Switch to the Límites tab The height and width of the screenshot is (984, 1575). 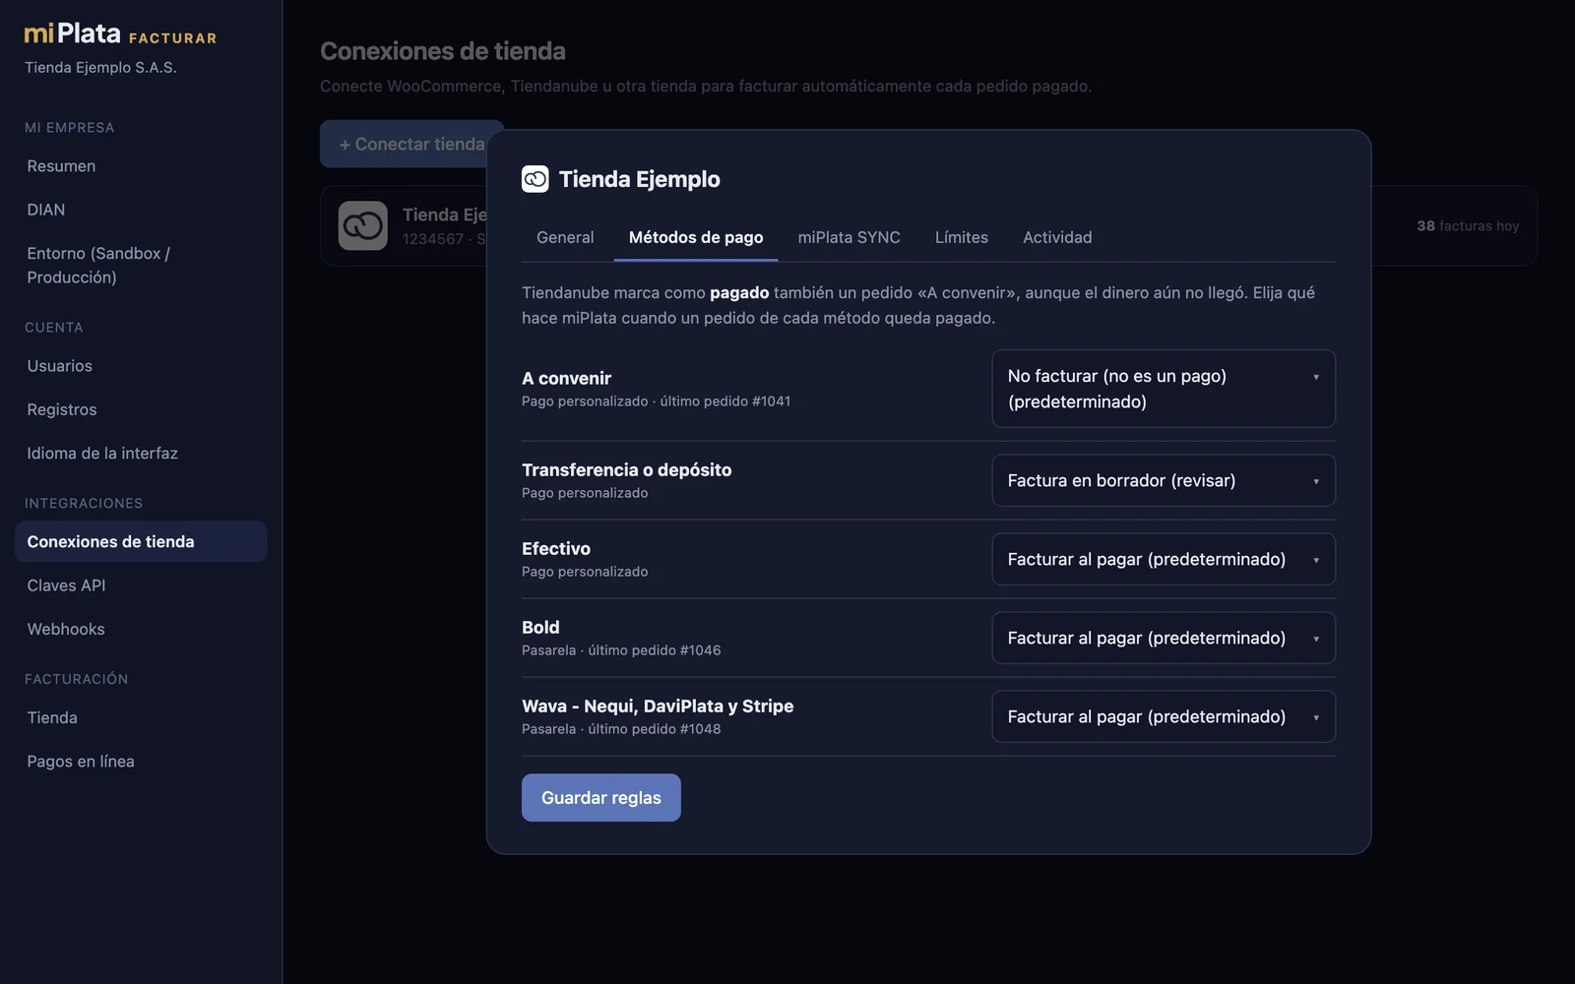(962, 237)
